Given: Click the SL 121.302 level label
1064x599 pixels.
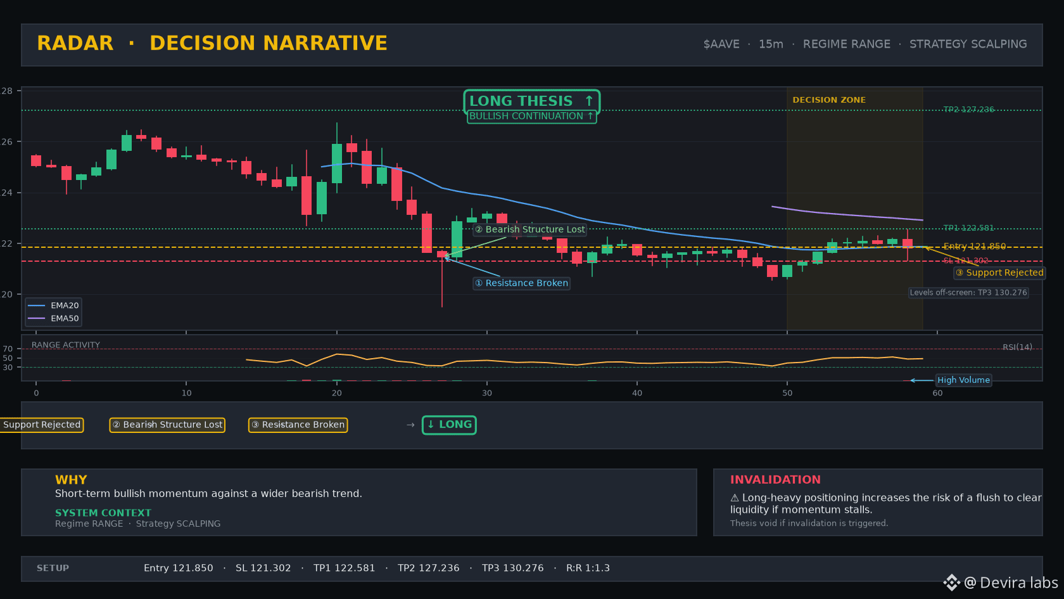Looking at the screenshot, I should tap(966, 261).
